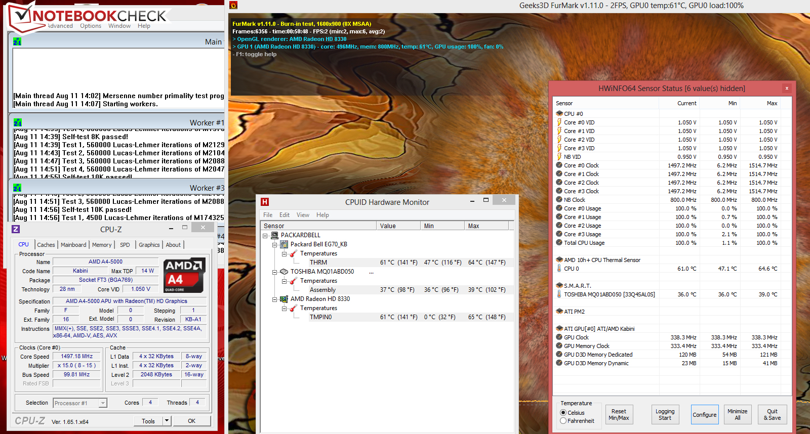Click the ATI GPU[#0] Kabini sensor icon
Image resolution: width=810 pixels, height=434 pixels.
559,329
